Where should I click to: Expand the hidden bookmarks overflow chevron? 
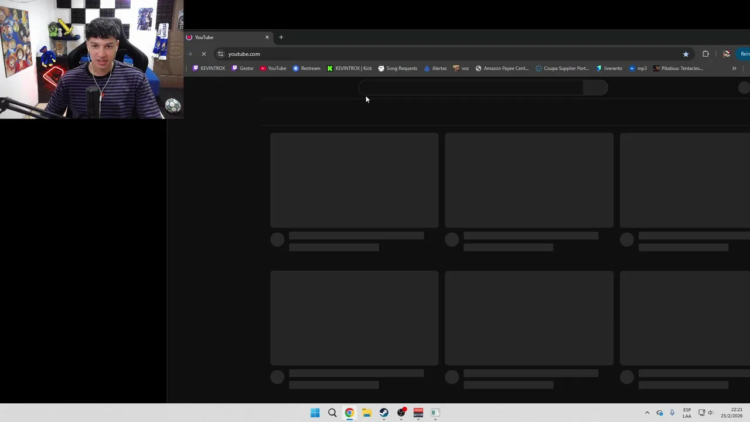pyautogui.click(x=734, y=68)
